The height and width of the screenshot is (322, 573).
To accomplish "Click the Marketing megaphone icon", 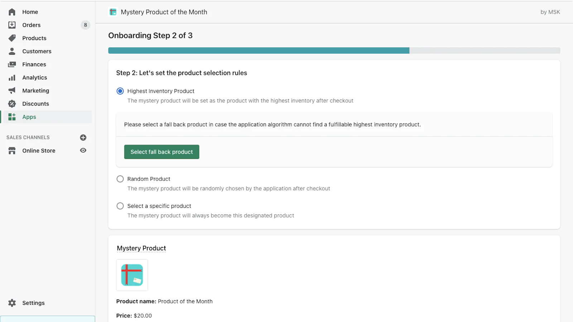I will click(x=12, y=91).
